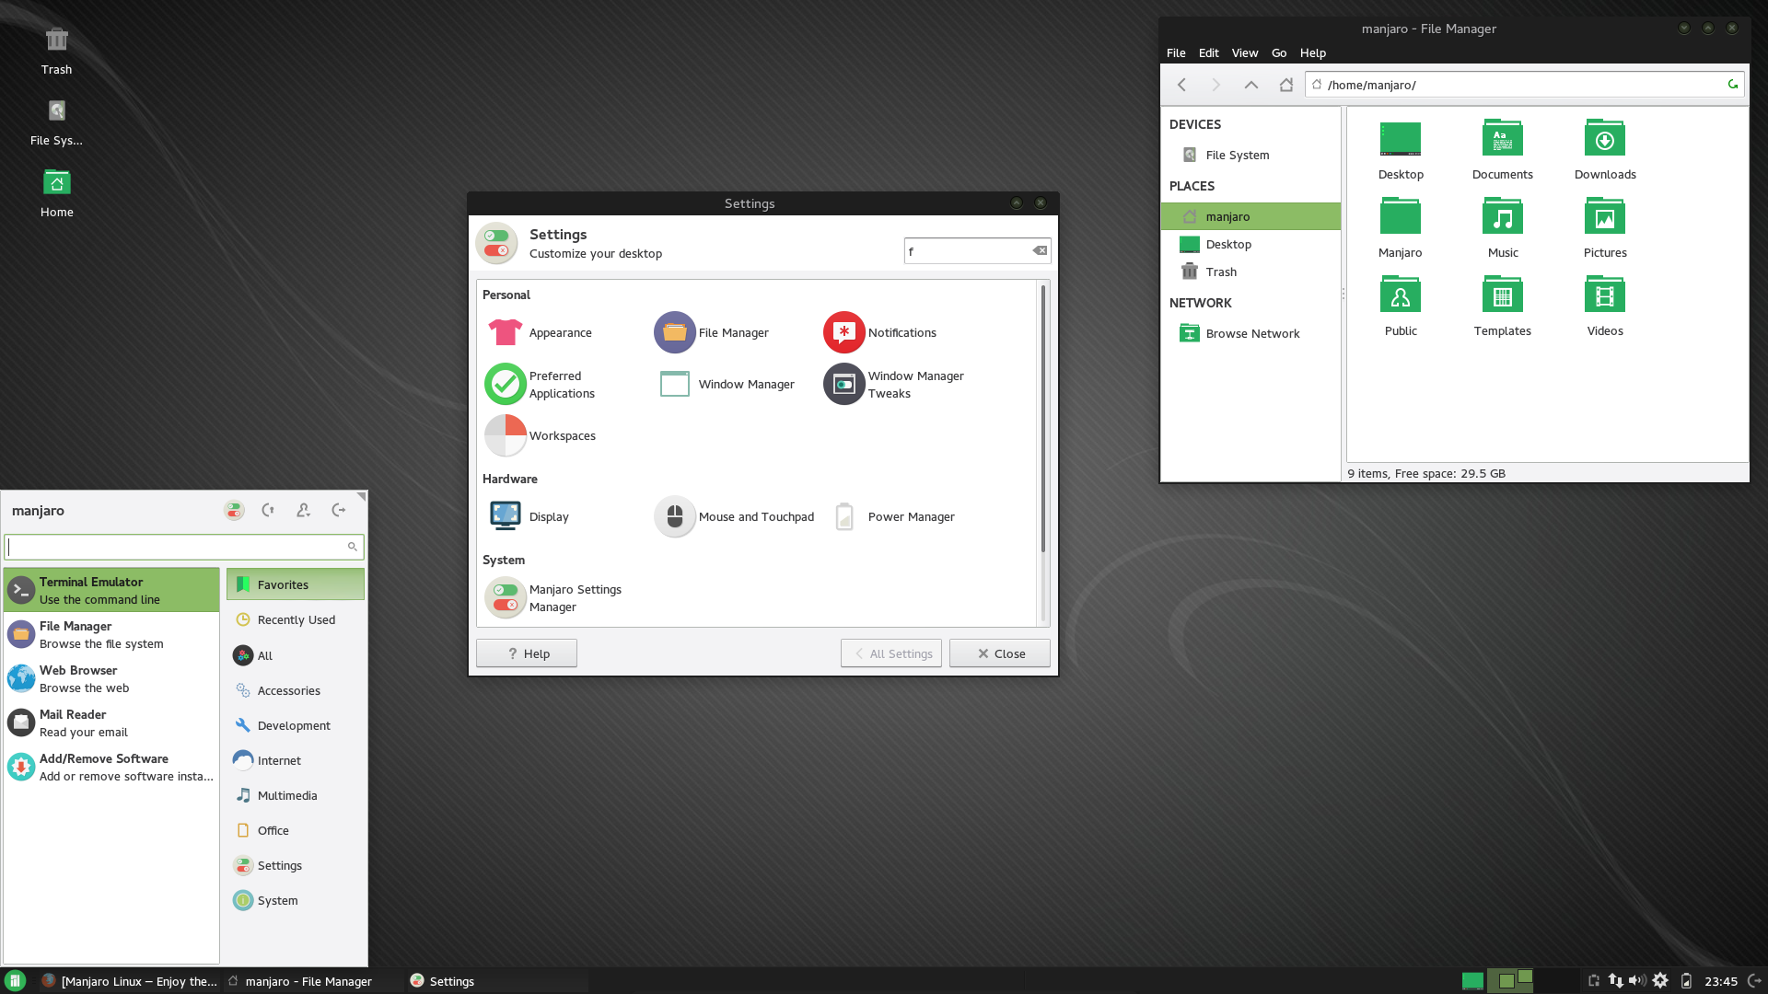The image size is (1768, 994).
Task: Open the Templates folder
Action: pos(1502,306)
